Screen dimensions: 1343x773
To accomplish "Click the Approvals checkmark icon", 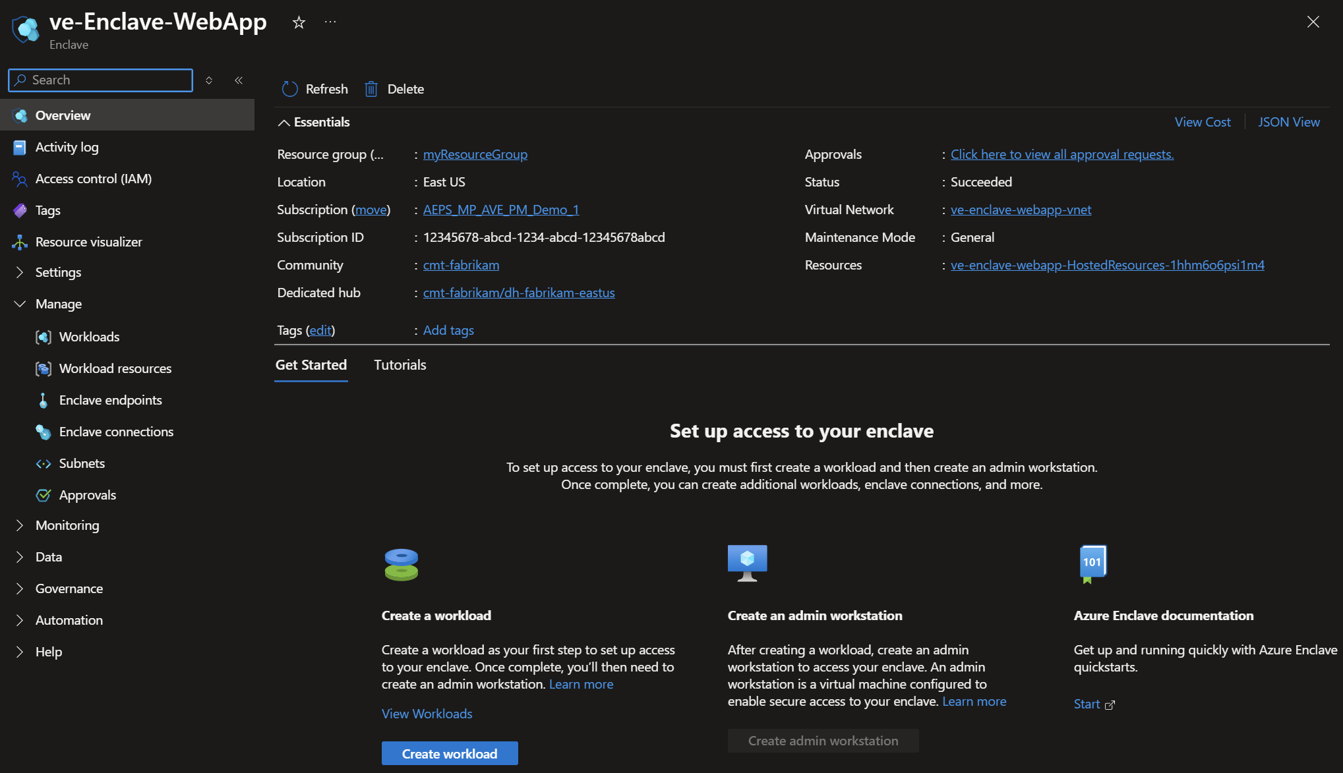I will [44, 495].
